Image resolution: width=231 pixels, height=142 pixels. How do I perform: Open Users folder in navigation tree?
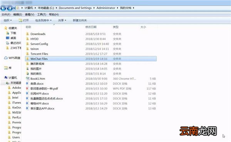16,137
